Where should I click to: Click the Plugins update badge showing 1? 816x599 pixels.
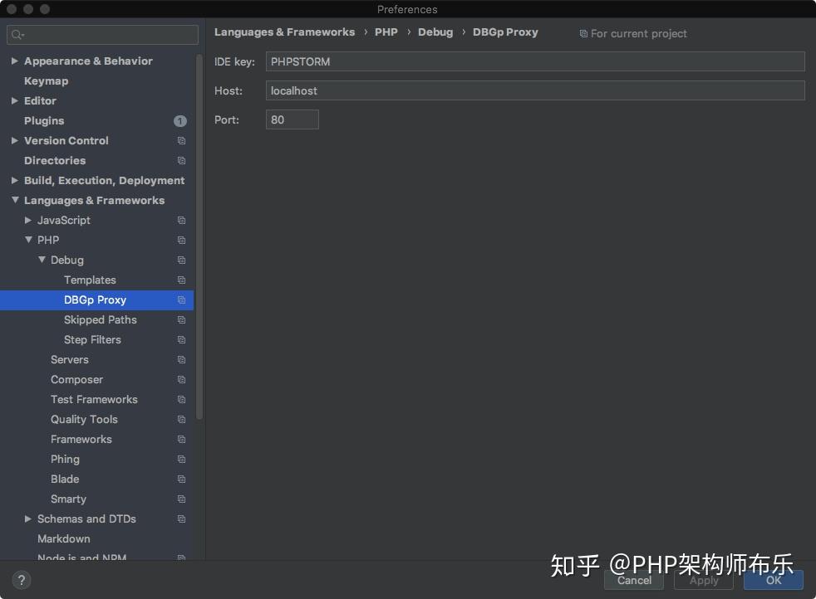tap(180, 120)
